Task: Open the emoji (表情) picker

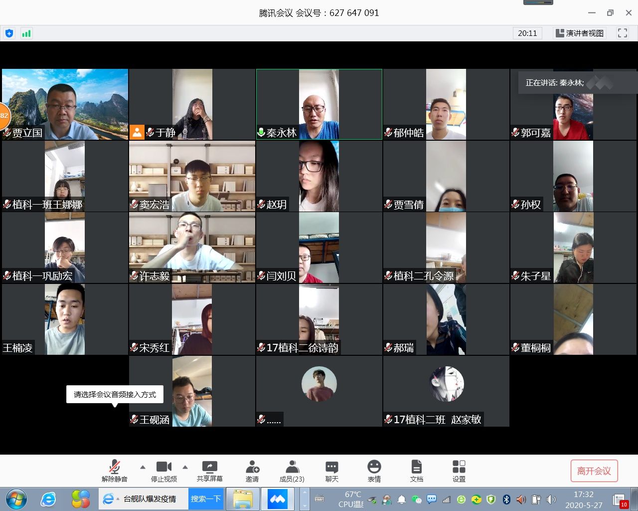Action: click(x=374, y=471)
